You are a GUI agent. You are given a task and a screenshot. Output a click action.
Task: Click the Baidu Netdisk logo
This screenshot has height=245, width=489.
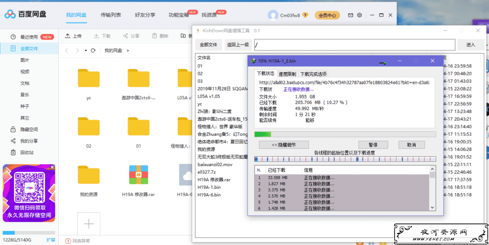click(x=25, y=15)
